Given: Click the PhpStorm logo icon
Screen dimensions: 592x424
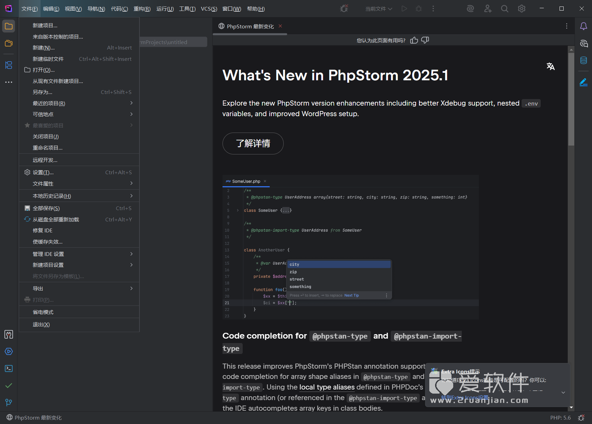Looking at the screenshot, I should [x=9, y=9].
